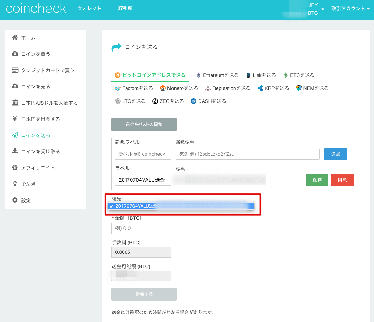Viewport: 374px width, 322px height.
Task: Open the 宛先 destination dropdown
Action: [x=181, y=206]
